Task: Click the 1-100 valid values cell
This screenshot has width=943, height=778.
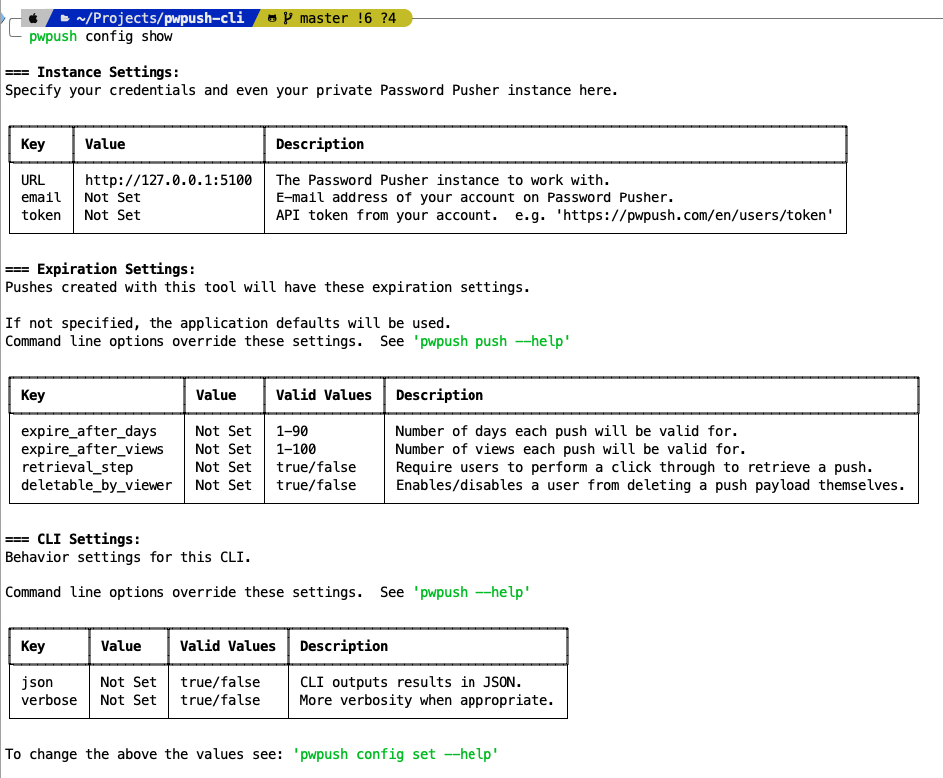Action: (296, 450)
